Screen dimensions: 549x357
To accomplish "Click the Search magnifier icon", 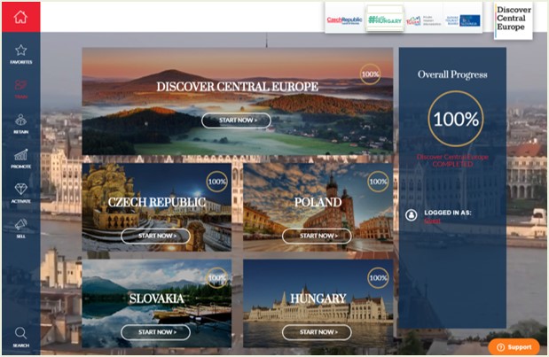I will [20, 335].
